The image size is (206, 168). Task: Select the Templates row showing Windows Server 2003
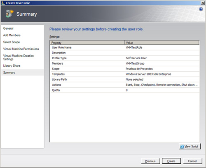[125, 74]
